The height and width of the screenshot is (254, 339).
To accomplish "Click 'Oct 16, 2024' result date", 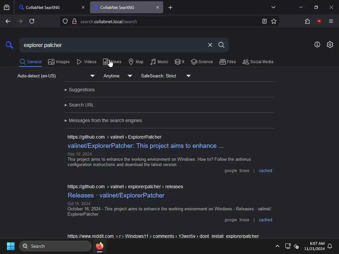I will pyautogui.click(x=79, y=204).
